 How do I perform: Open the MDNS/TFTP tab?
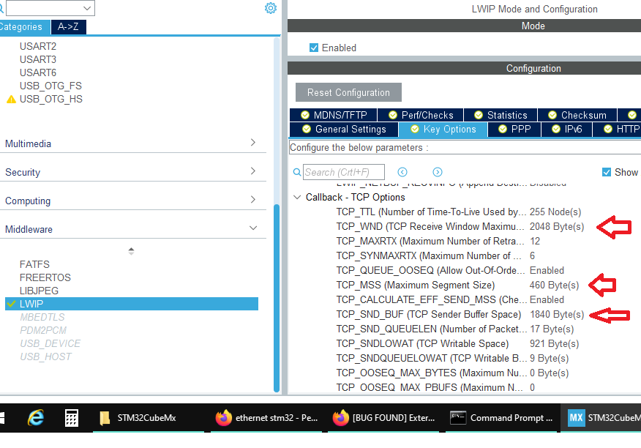point(334,115)
